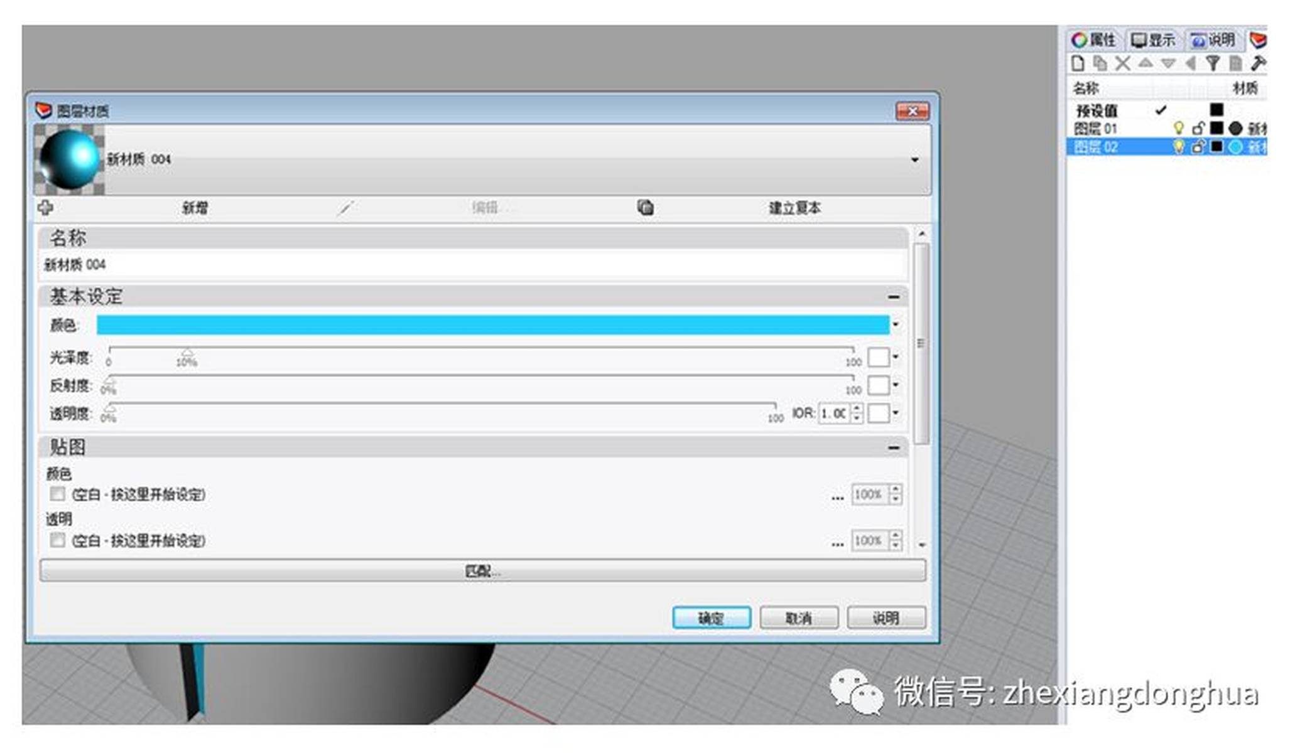
Task: Click the 透明度 slider handle at 0%
Action: 110,409
